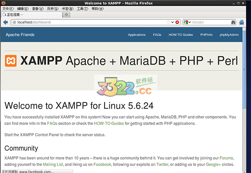Open the Mailing List link

click(x=53, y=165)
